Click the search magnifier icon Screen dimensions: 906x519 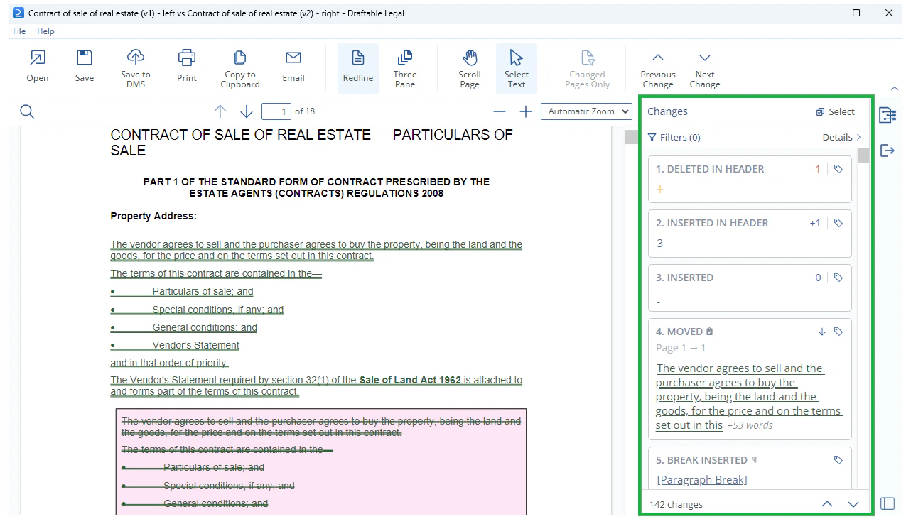pyautogui.click(x=27, y=111)
